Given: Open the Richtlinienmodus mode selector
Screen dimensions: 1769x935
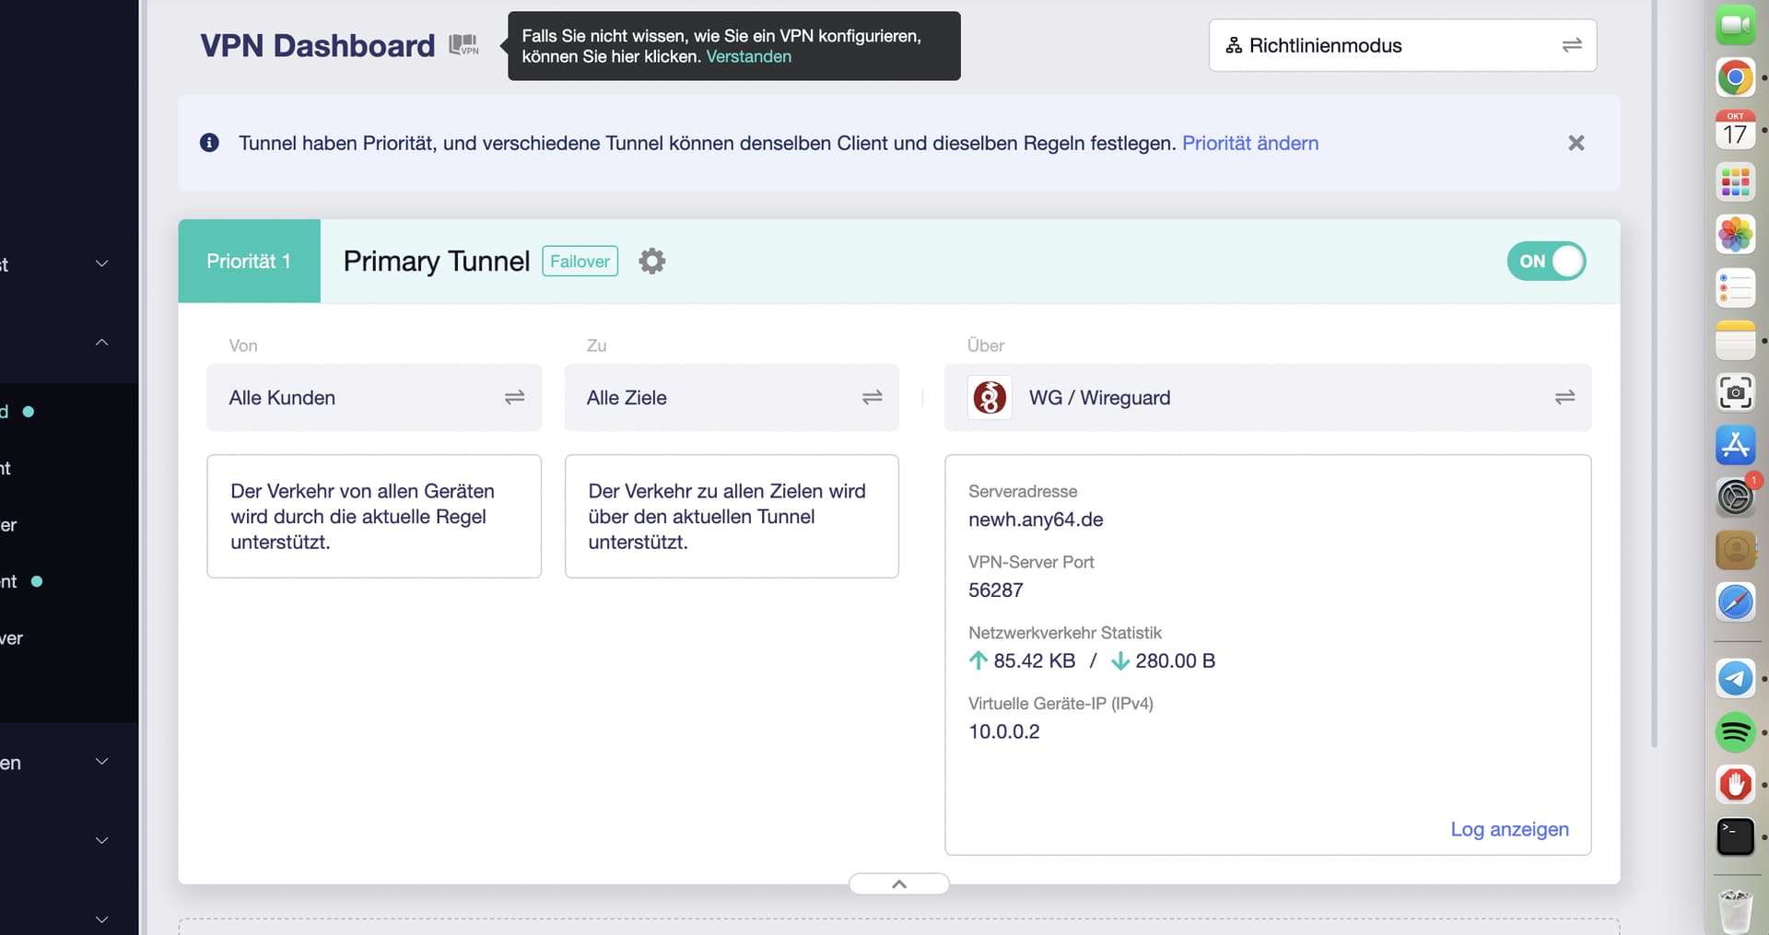Looking at the screenshot, I should coord(1401,45).
